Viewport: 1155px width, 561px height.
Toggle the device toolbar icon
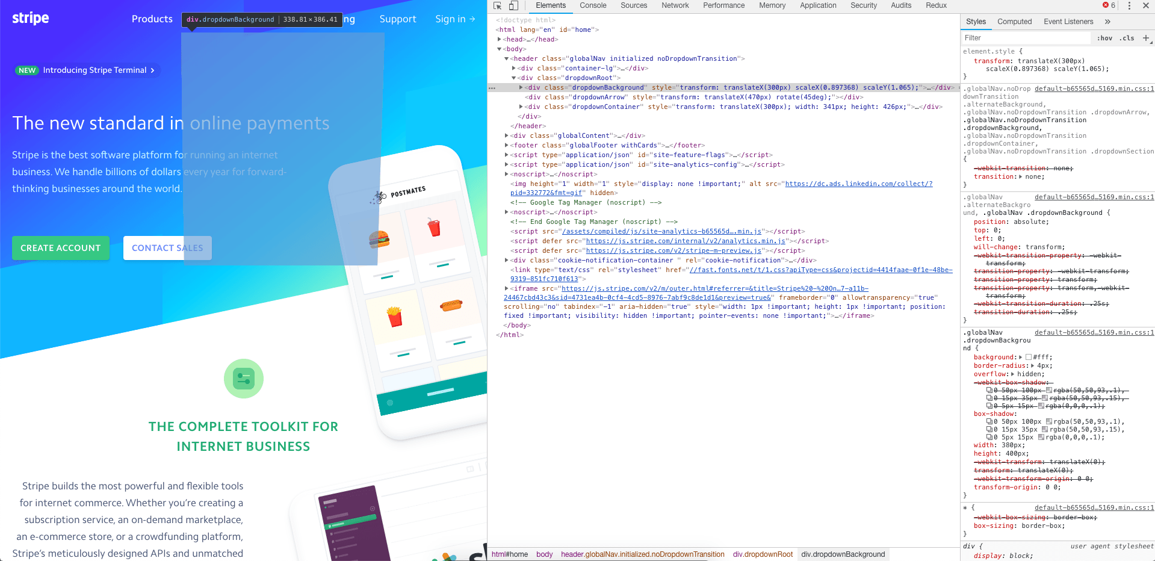coord(513,5)
